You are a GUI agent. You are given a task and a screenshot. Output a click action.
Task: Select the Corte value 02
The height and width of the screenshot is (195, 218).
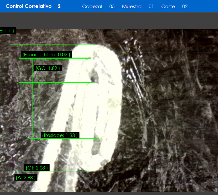click(x=185, y=7)
